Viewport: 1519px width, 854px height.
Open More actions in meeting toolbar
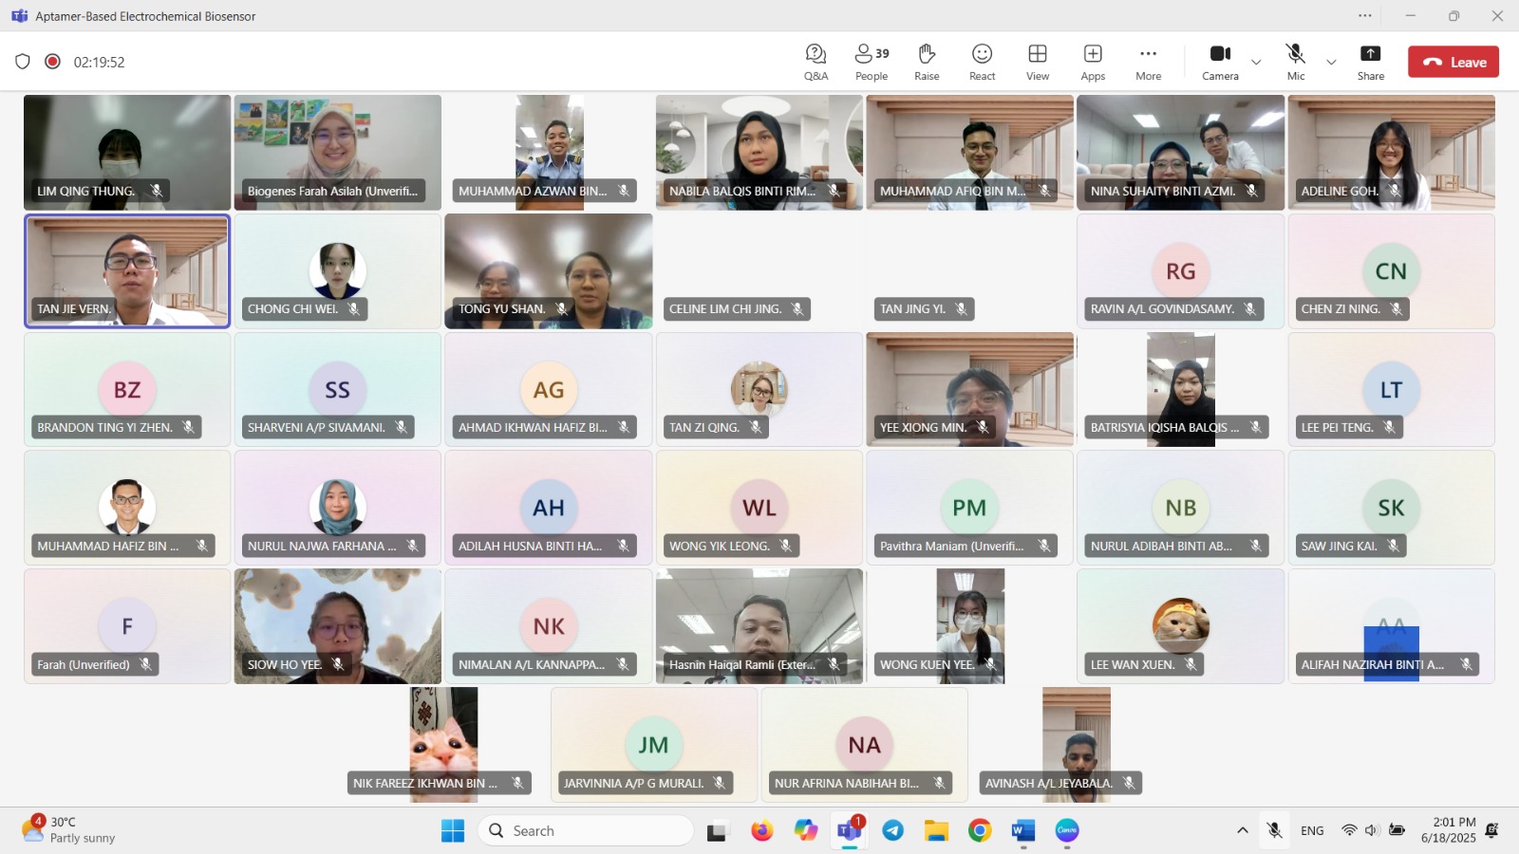coord(1148,63)
